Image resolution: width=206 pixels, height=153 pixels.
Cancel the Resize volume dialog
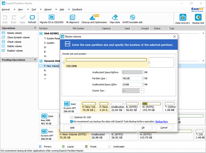(164, 128)
